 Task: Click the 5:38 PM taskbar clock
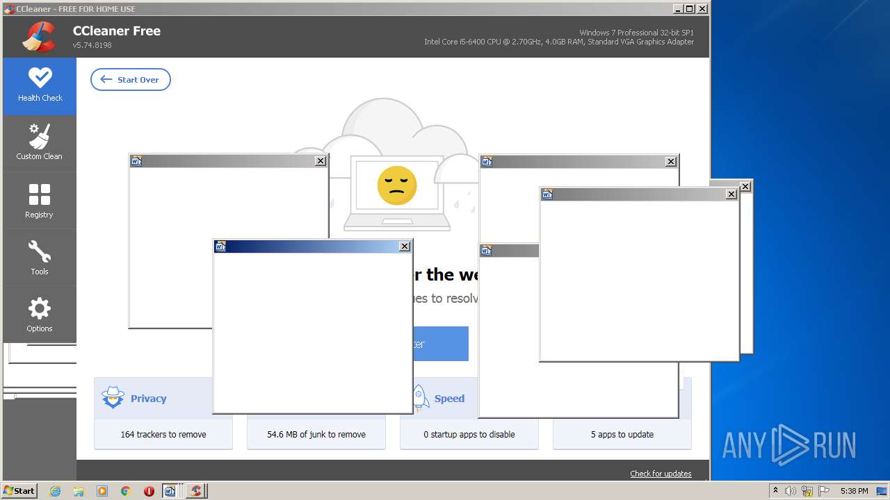pos(854,491)
